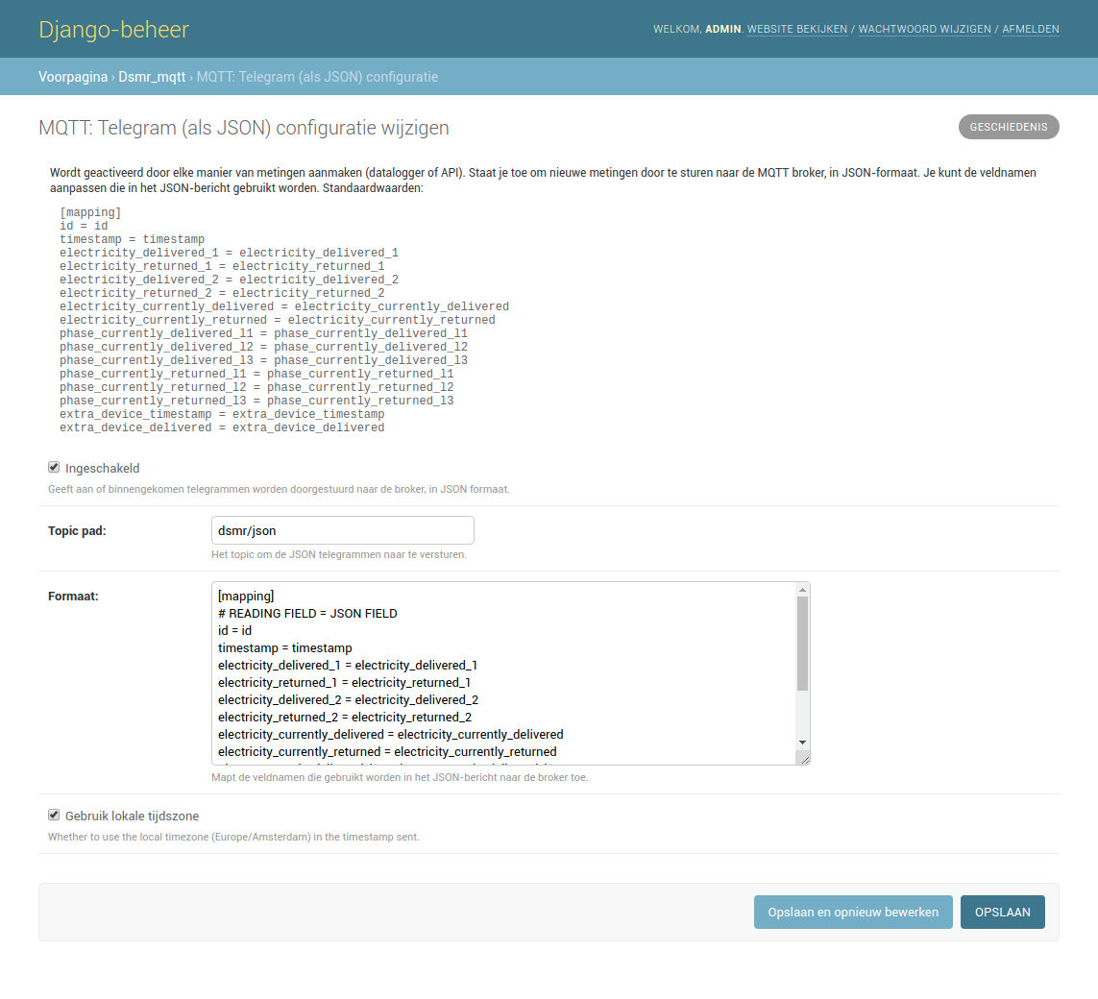
Task: Toggle the Ingeschakeld checkbox
Action: point(54,467)
